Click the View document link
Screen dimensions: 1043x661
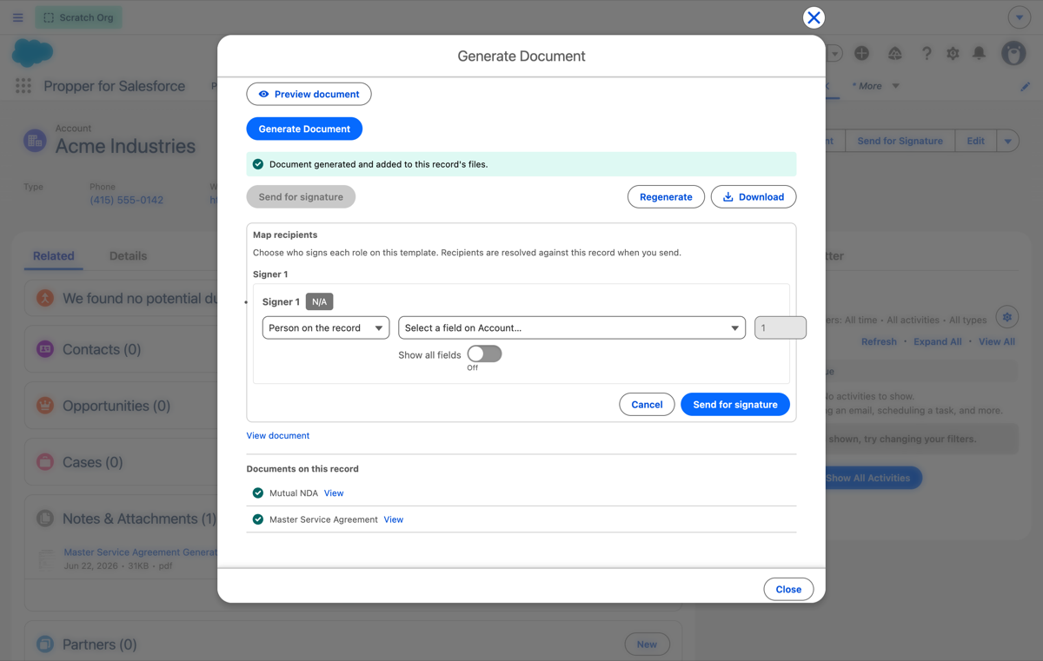coord(278,435)
